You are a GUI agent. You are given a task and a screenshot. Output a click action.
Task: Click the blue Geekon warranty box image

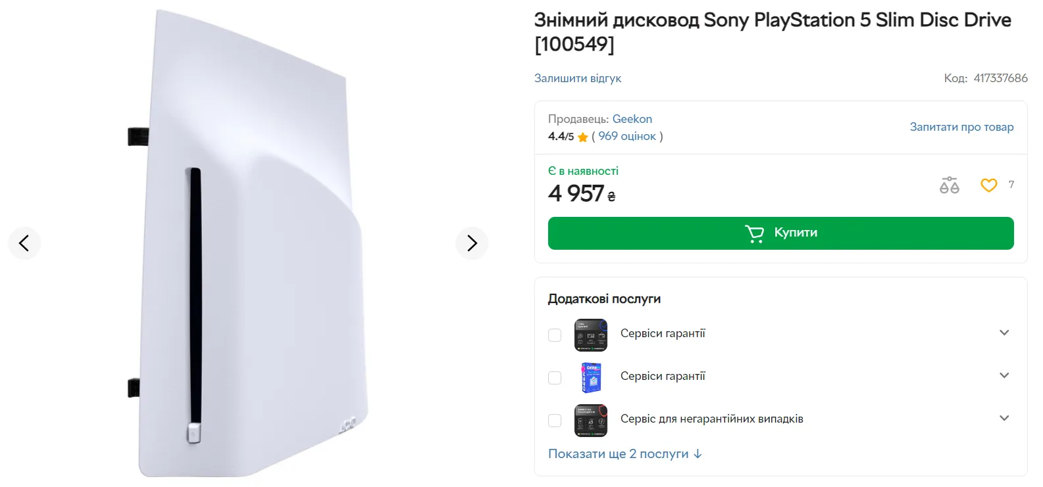pos(590,378)
